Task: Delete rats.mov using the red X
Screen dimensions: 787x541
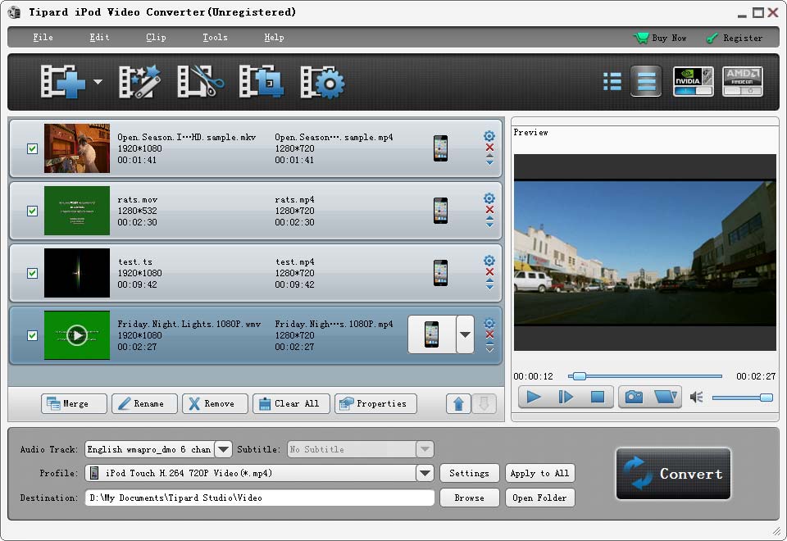Action: pyautogui.click(x=489, y=210)
